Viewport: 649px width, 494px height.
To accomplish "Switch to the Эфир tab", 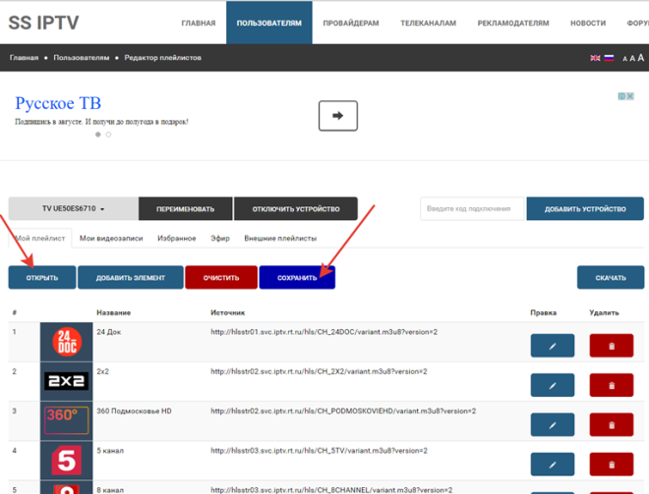I will click(x=220, y=238).
